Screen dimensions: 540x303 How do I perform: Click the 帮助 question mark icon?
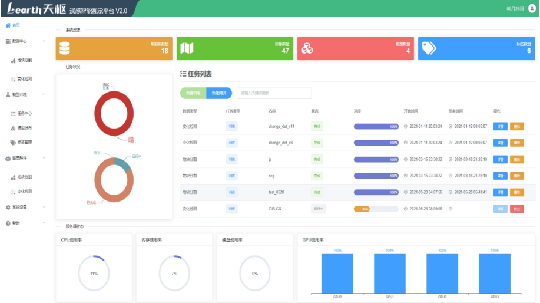click(8, 223)
